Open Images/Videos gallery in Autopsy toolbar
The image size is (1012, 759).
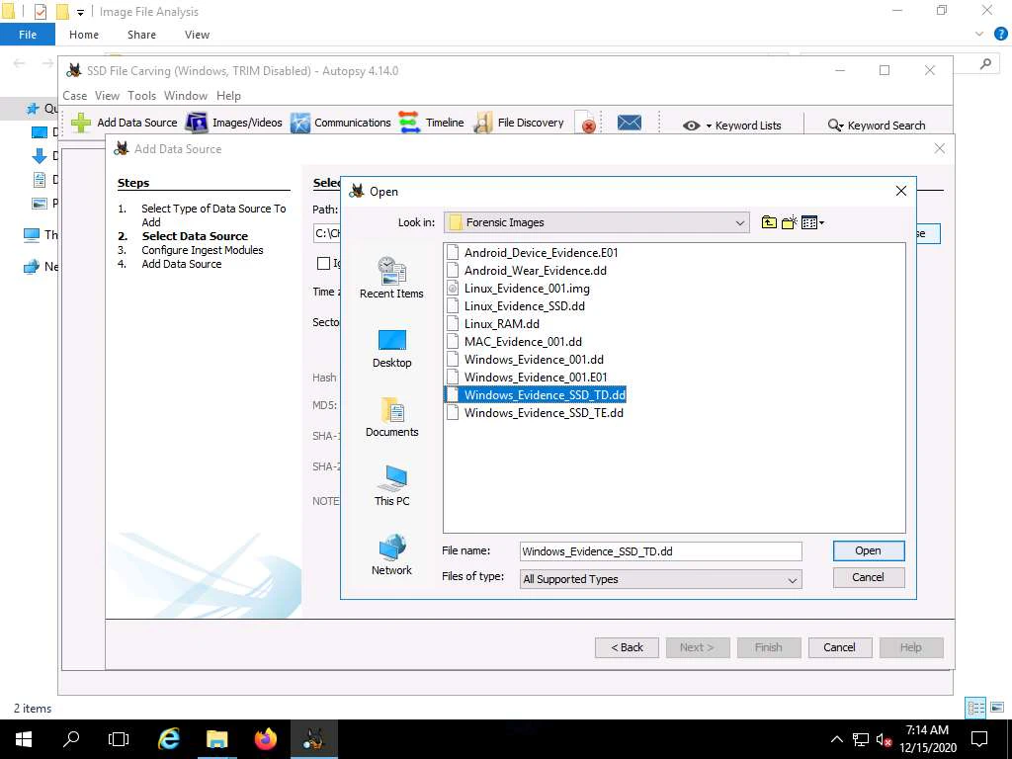tap(233, 123)
